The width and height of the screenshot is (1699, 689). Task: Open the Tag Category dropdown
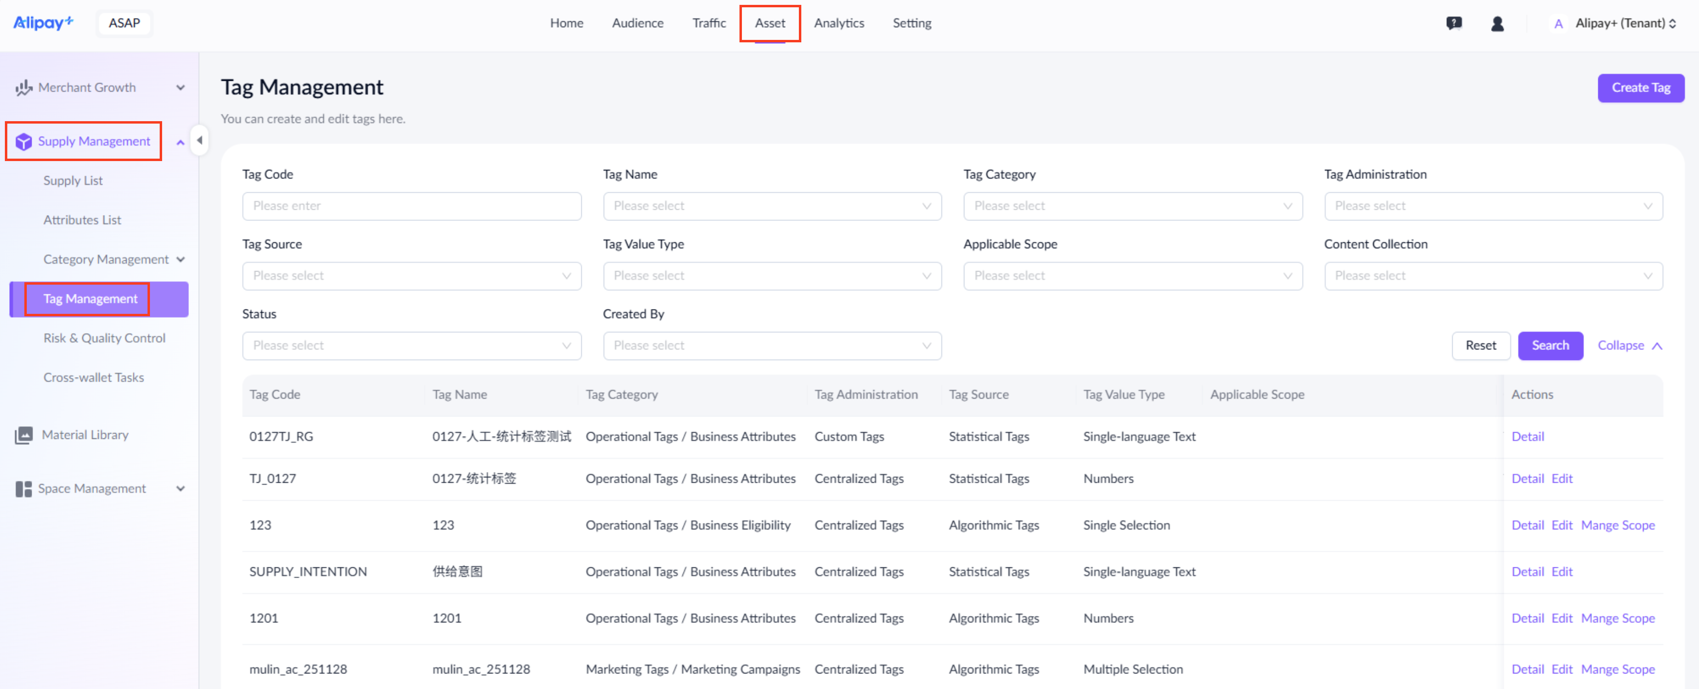[1132, 206]
